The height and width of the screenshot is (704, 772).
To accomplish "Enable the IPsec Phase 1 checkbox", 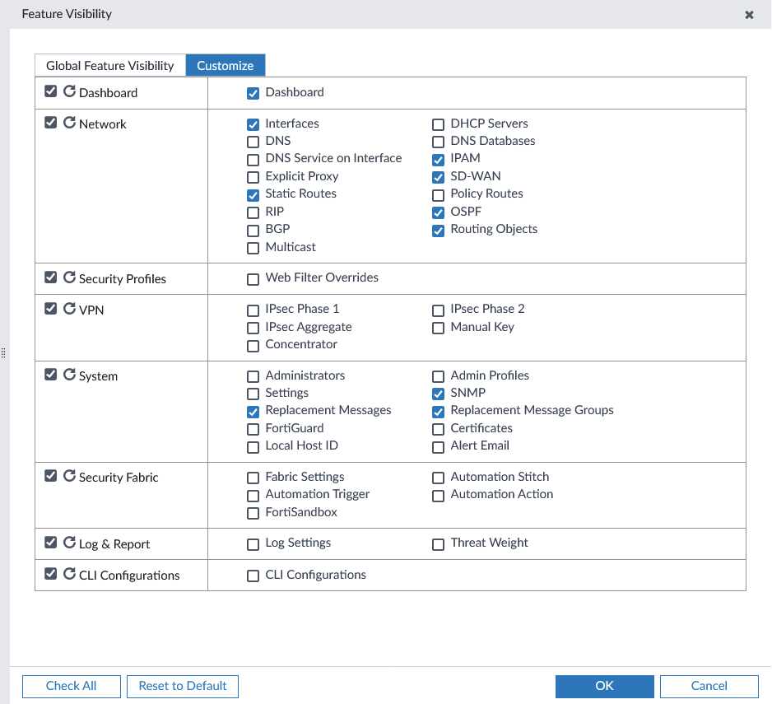I will (x=253, y=310).
